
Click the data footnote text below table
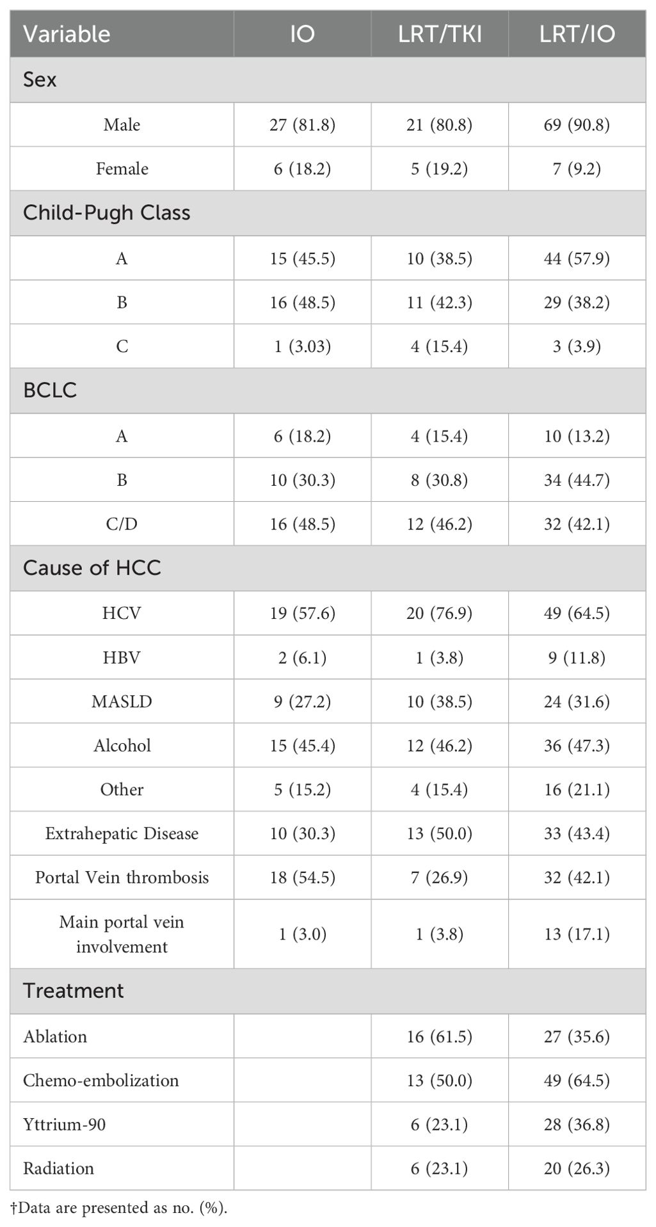coord(119,1208)
